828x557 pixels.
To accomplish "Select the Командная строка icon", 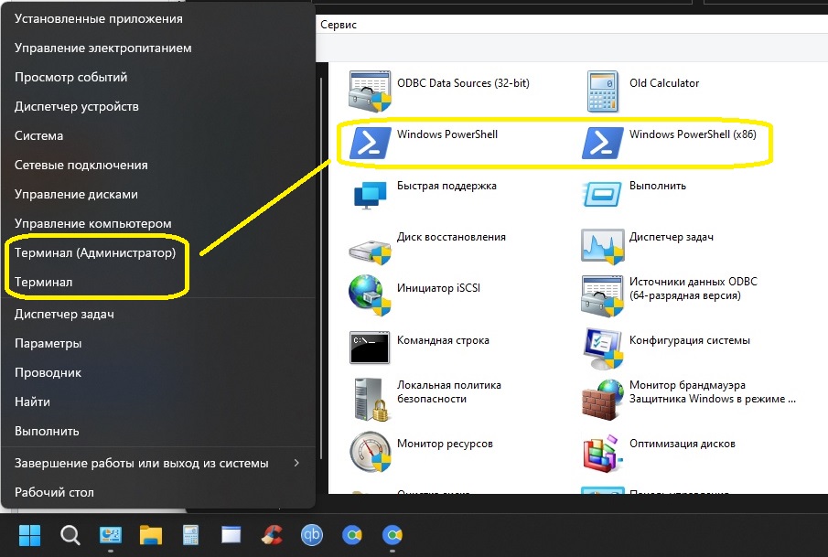I will tap(370, 348).
